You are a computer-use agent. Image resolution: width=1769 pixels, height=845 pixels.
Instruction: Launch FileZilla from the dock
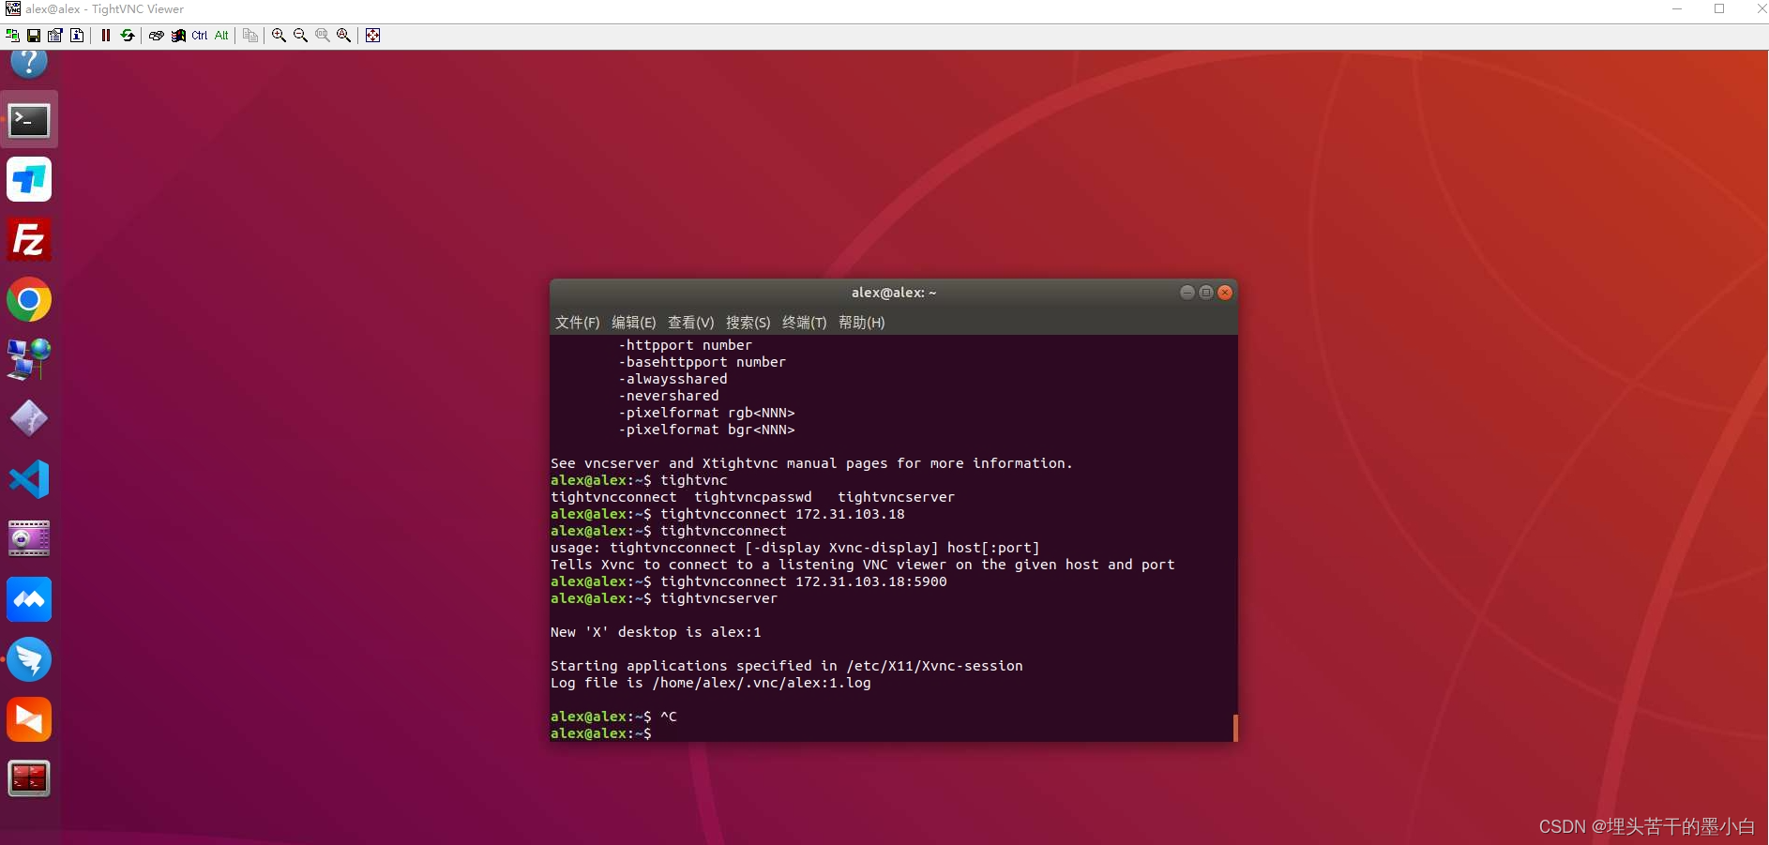click(x=29, y=240)
